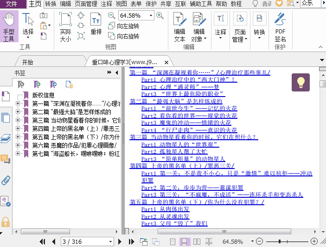Switch to two-page facing view
The height and width of the screenshot is (247, 326).
pos(197,241)
